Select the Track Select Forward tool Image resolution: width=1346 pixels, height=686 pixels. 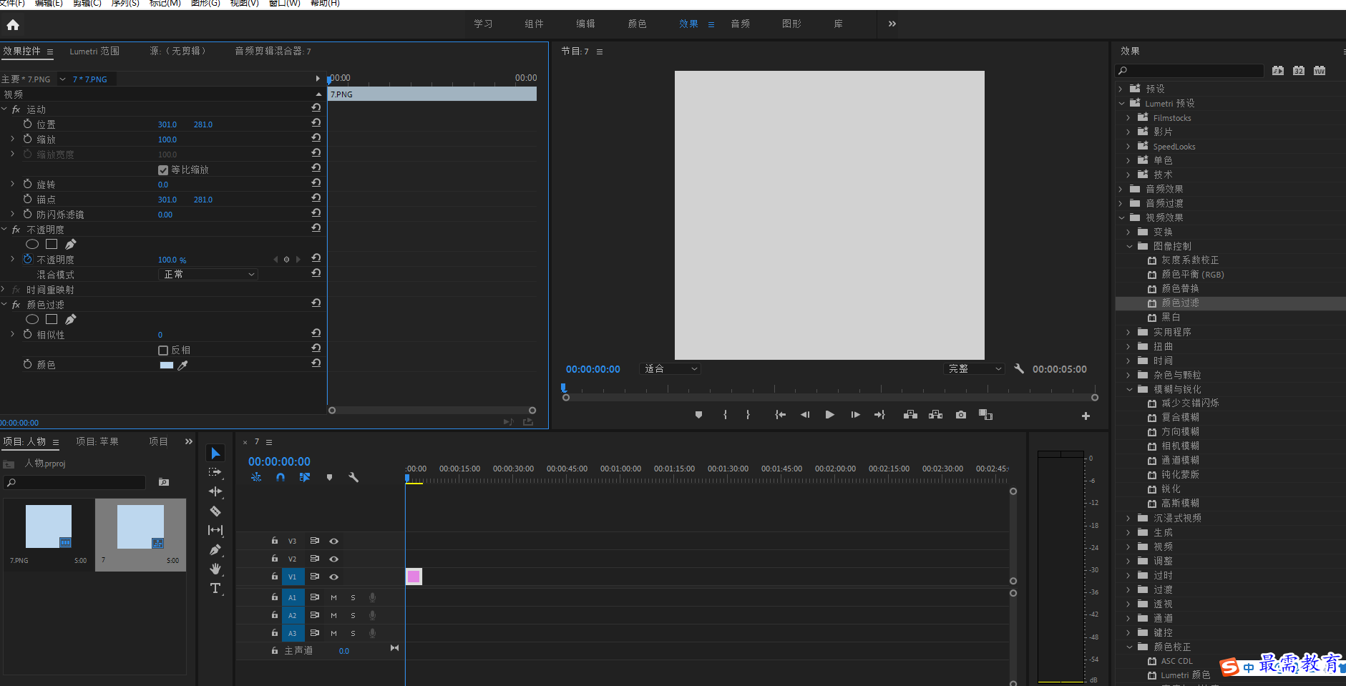tap(215, 472)
